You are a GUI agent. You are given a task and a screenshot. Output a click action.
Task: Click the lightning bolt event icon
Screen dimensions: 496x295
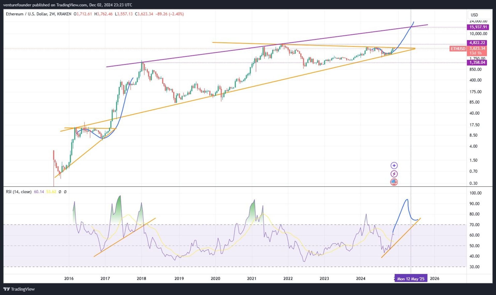pyautogui.click(x=394, y=174)
